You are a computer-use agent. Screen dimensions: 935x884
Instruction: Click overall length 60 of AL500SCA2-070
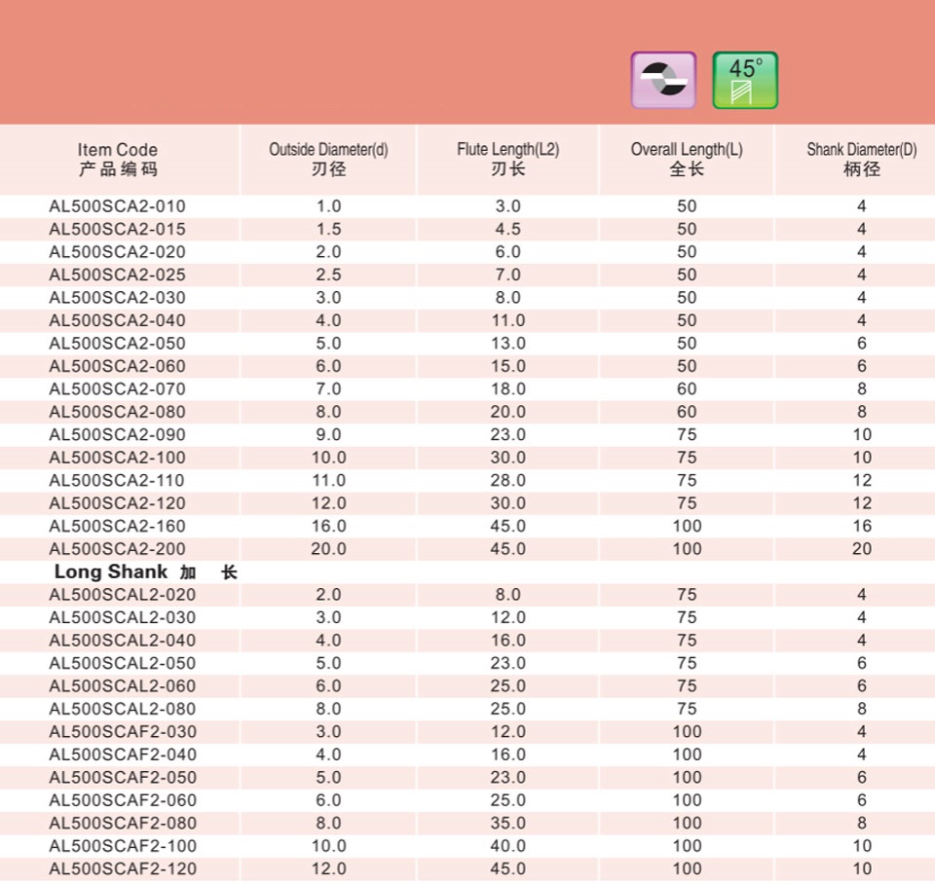(687, 389)
